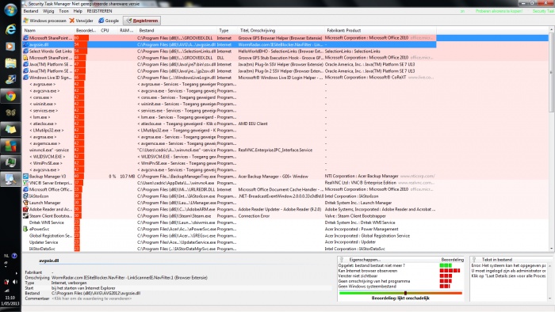Click the Backup Manager V3 icon

[25, 177]
